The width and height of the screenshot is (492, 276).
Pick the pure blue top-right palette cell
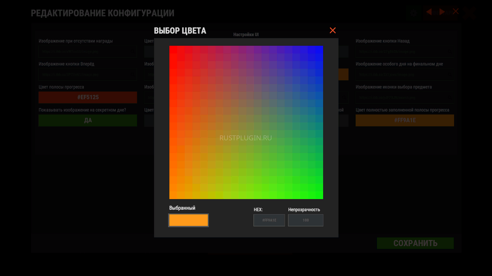(x=319, y=50)
